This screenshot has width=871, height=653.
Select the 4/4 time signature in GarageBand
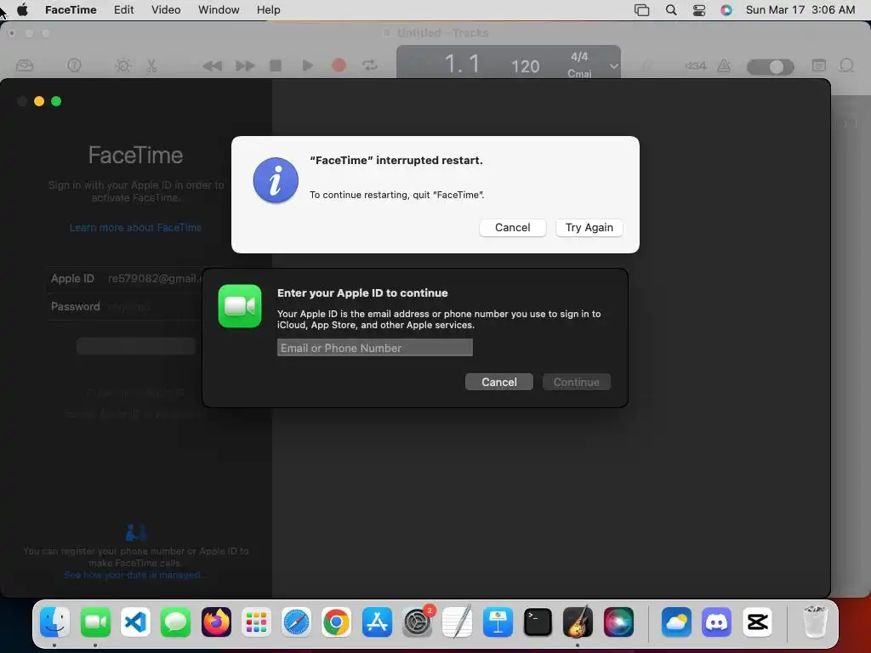tap(579, 57)
